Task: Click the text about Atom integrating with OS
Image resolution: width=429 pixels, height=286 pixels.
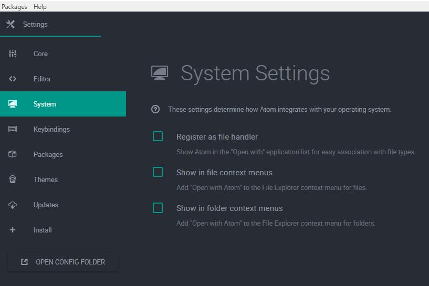Action: [x=280, y=109]
